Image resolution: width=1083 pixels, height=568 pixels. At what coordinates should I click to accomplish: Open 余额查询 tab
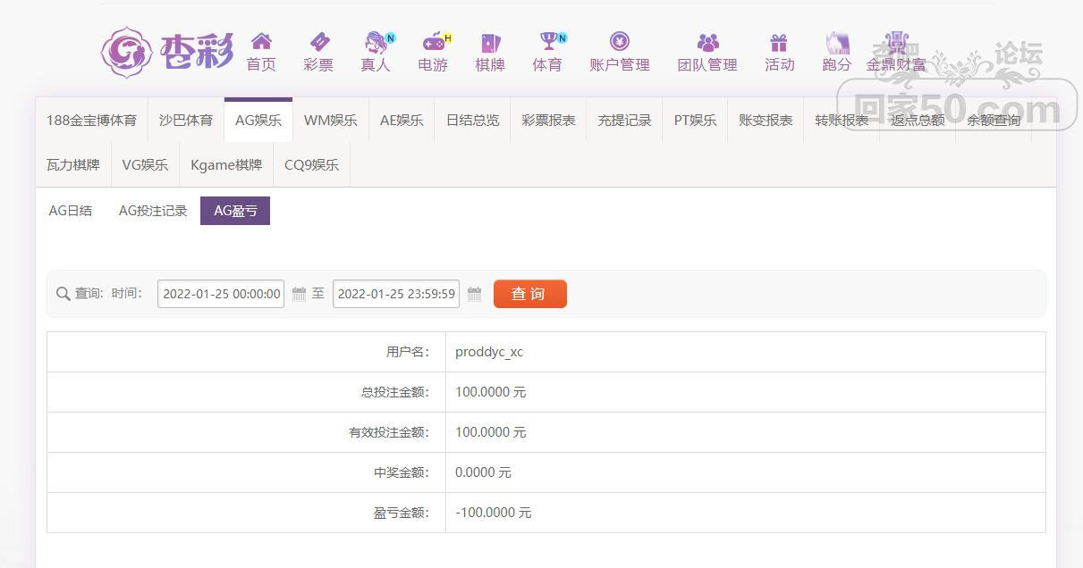[994, 120]
